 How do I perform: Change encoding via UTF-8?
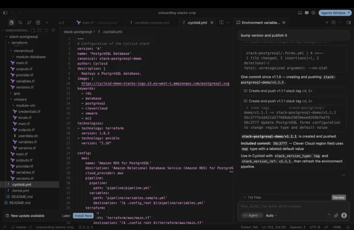315,227
